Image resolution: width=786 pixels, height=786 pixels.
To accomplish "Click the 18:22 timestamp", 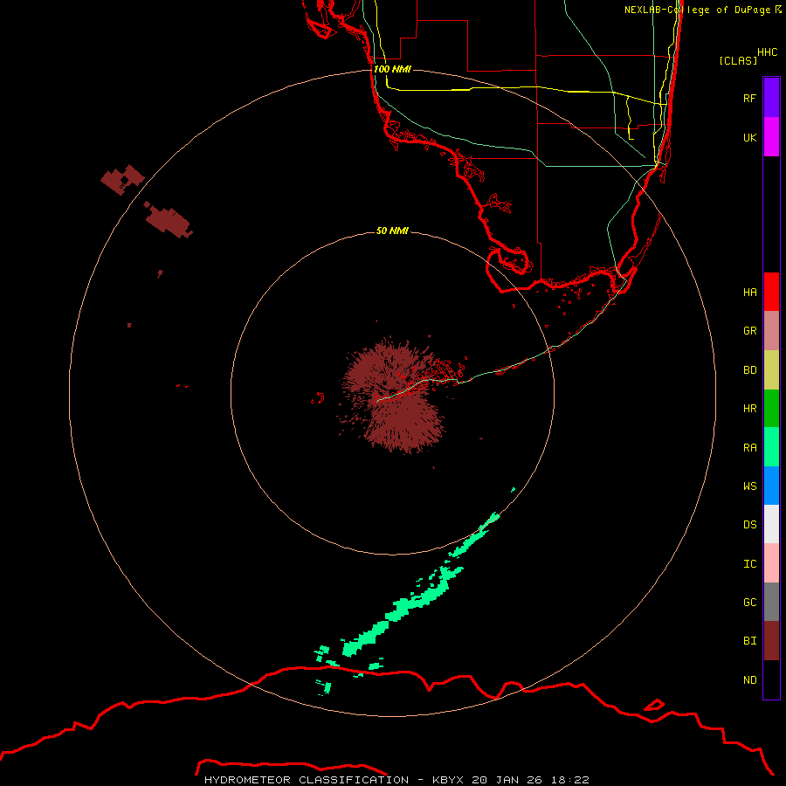I will click(x=570, y=780).
